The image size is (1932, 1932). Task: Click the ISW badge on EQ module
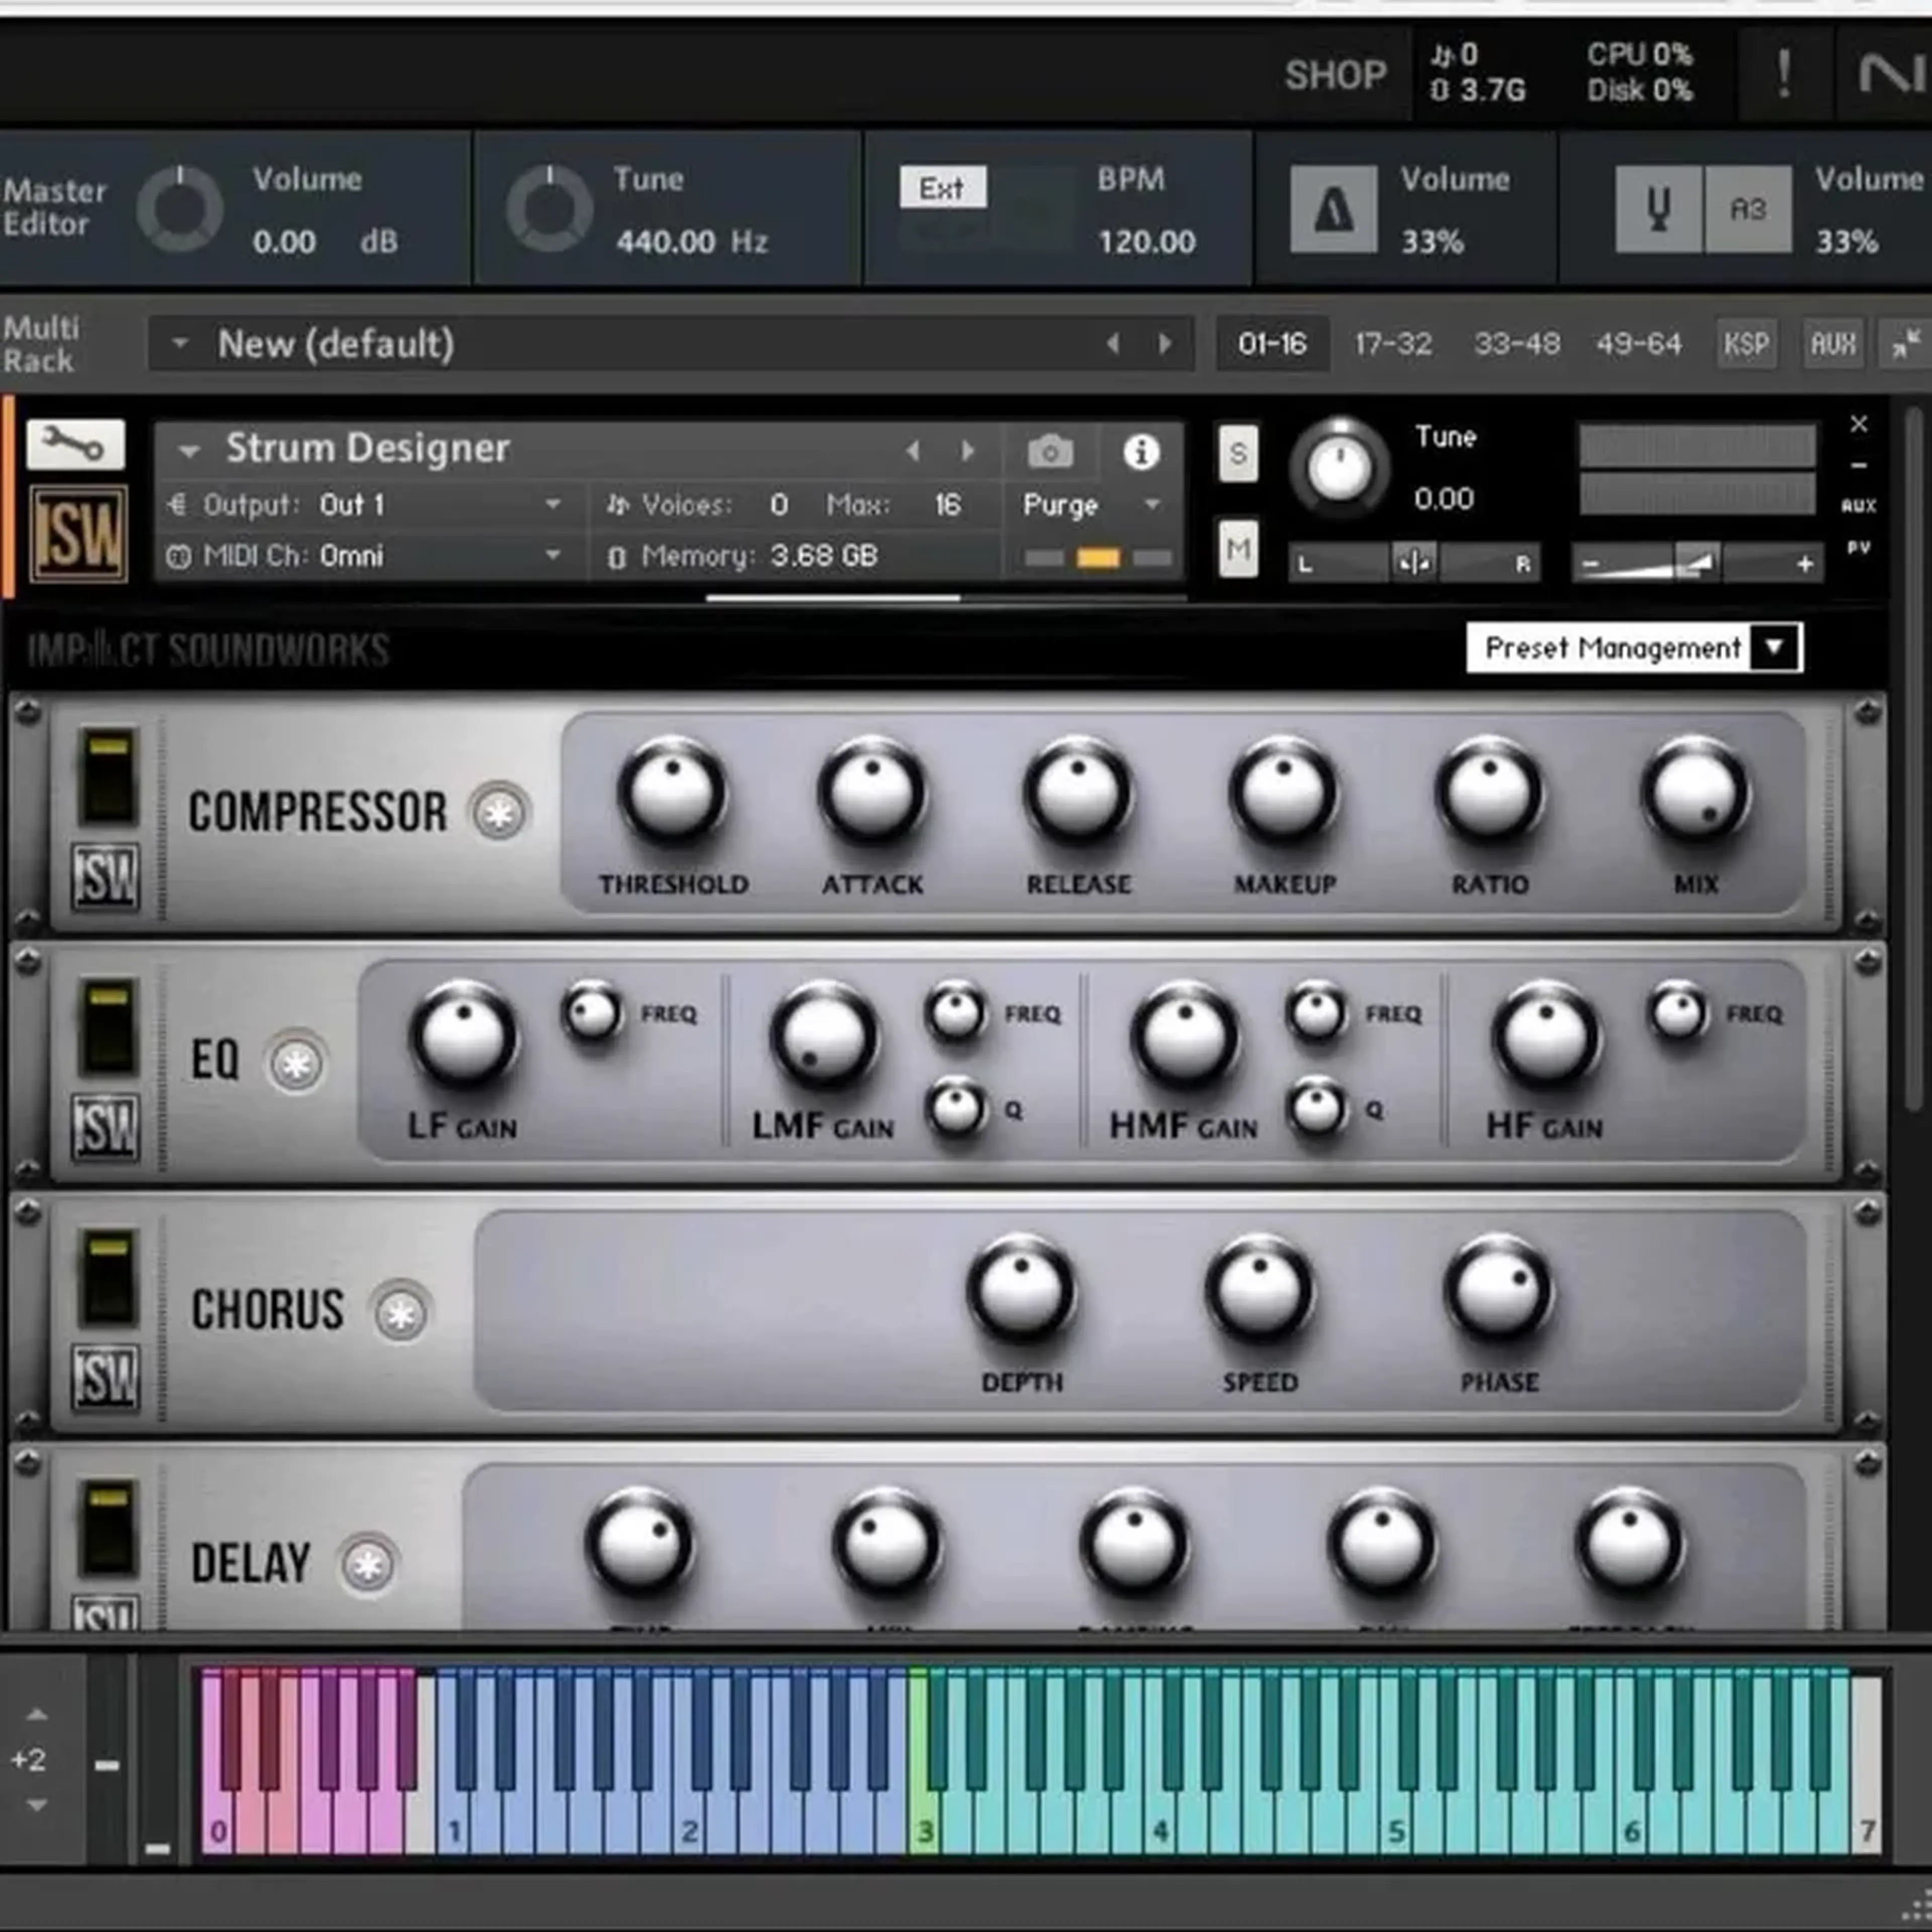[x=106, y=1128]
